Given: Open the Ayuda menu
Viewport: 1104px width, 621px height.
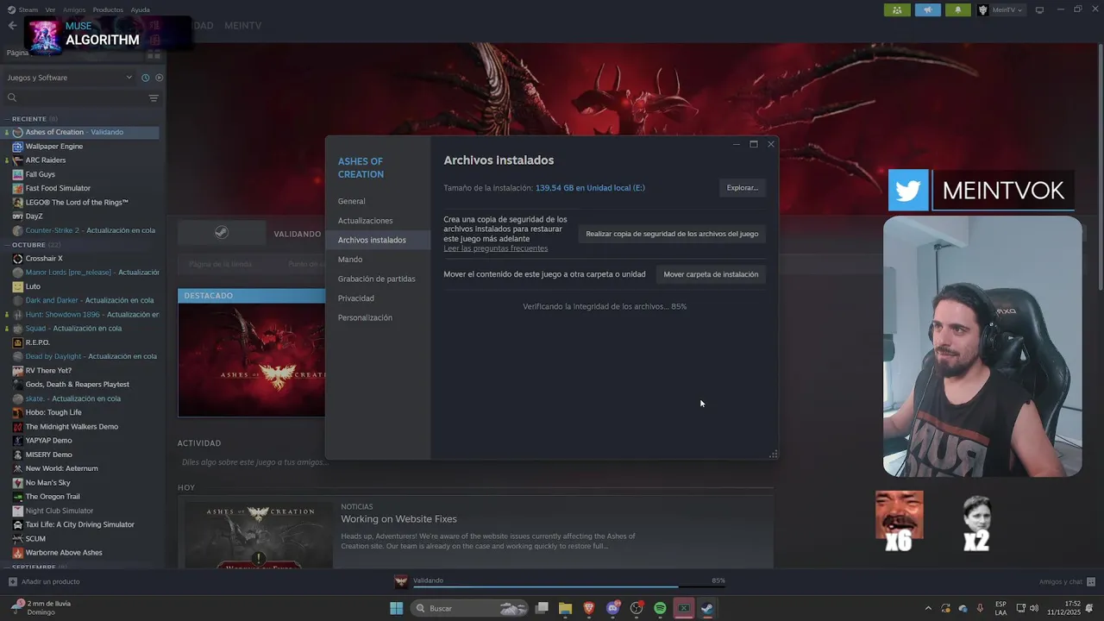Looking at the screenshot, I should click(x=140, y=9).
